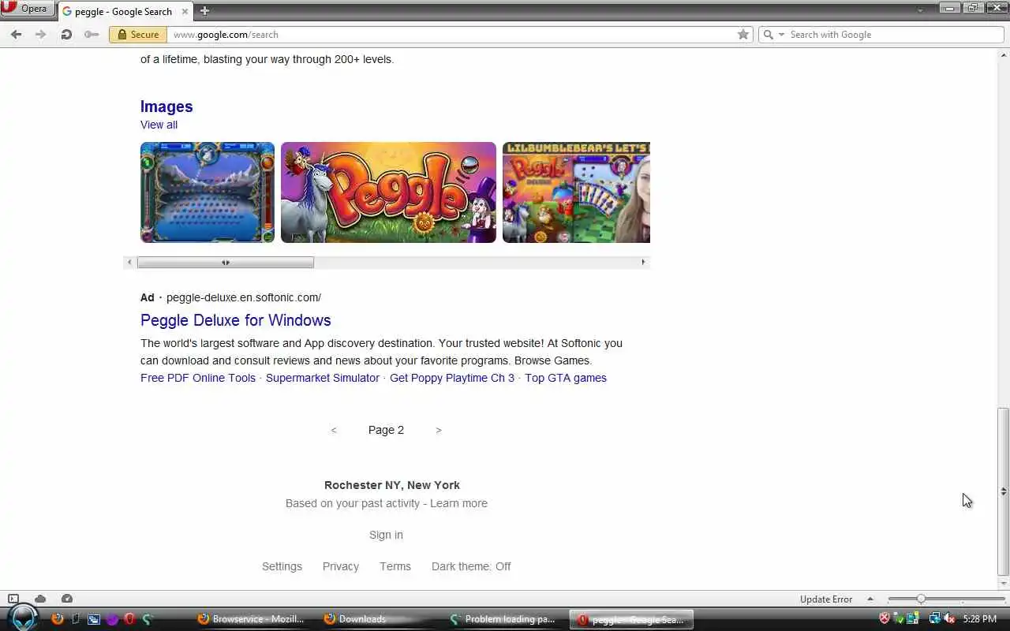Launch the purple orb quick launch icon
This screenshot has height=631, width=1010.
click(x=112, y=619)
